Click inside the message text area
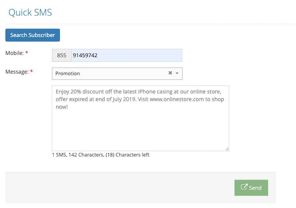 140,118
